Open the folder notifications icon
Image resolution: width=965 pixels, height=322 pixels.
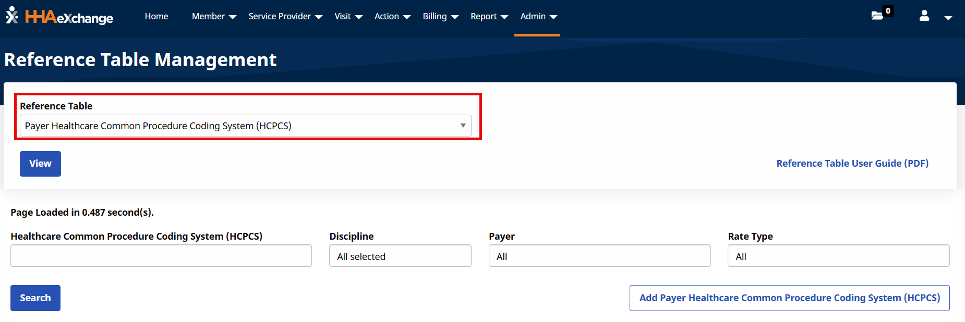coord(877,16)
